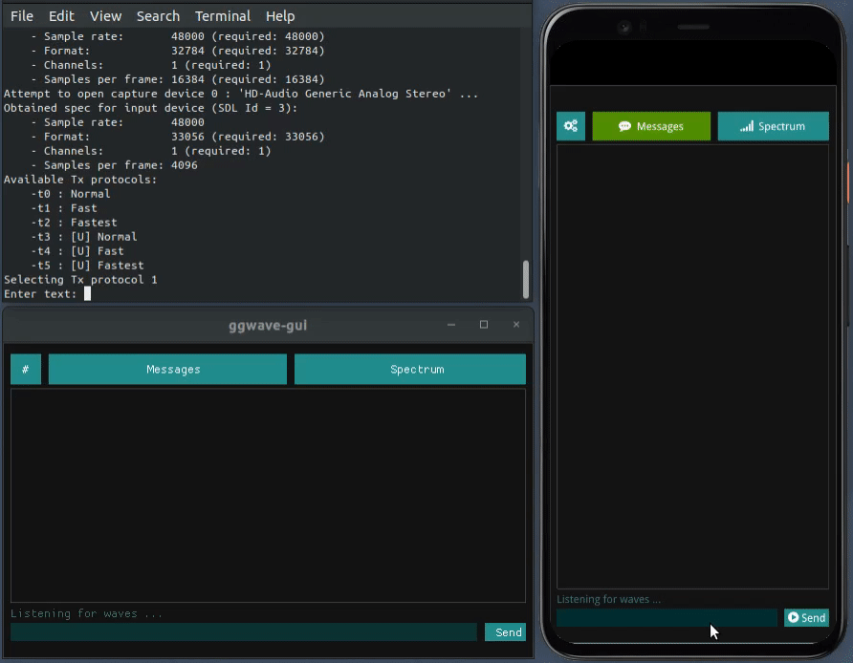Switch to Messages tab on the phone
The image size is (853, 663).
(x=651, y=126)
